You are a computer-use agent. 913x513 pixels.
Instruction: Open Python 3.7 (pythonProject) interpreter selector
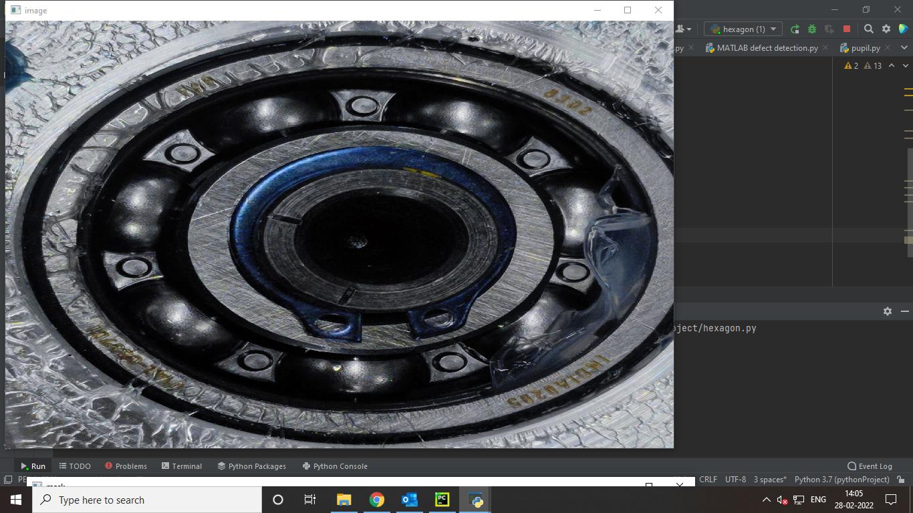tap(841, 480)
